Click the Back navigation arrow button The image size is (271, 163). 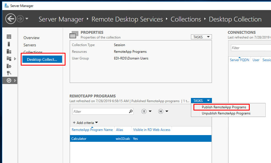11,19
